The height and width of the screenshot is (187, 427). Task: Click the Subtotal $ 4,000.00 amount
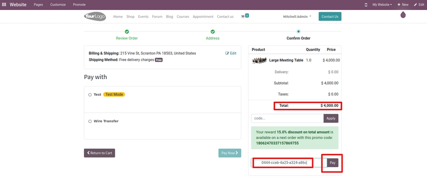(x=330, y=83)
